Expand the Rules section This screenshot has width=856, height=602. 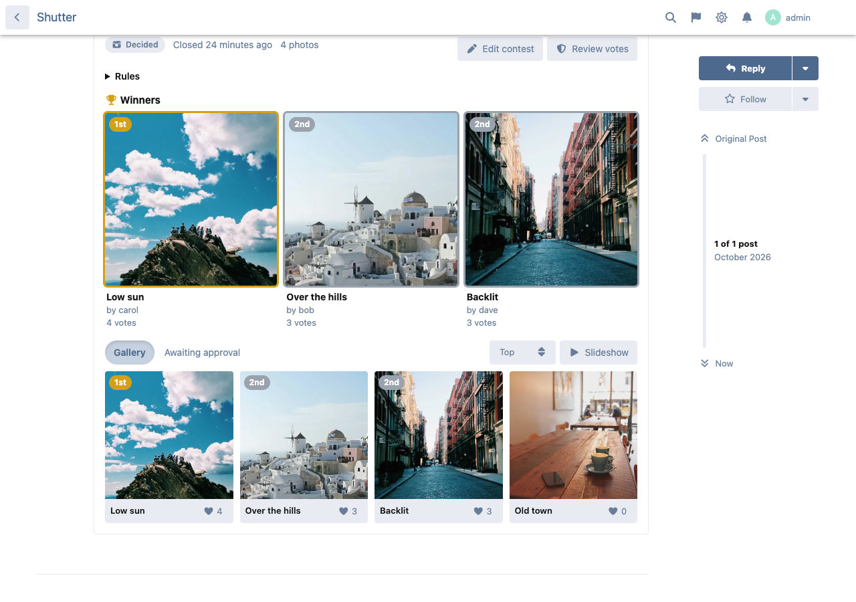click(122, 76)
